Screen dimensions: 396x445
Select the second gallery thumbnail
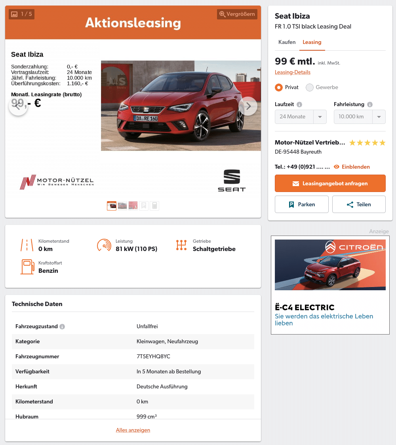click(122, 206)
